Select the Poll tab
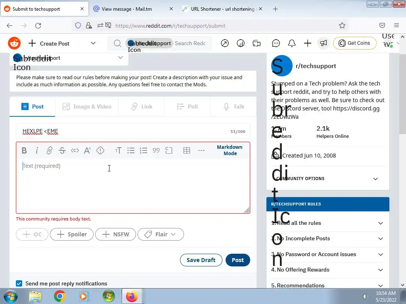 pyautogui.click(x=187, y=106)
